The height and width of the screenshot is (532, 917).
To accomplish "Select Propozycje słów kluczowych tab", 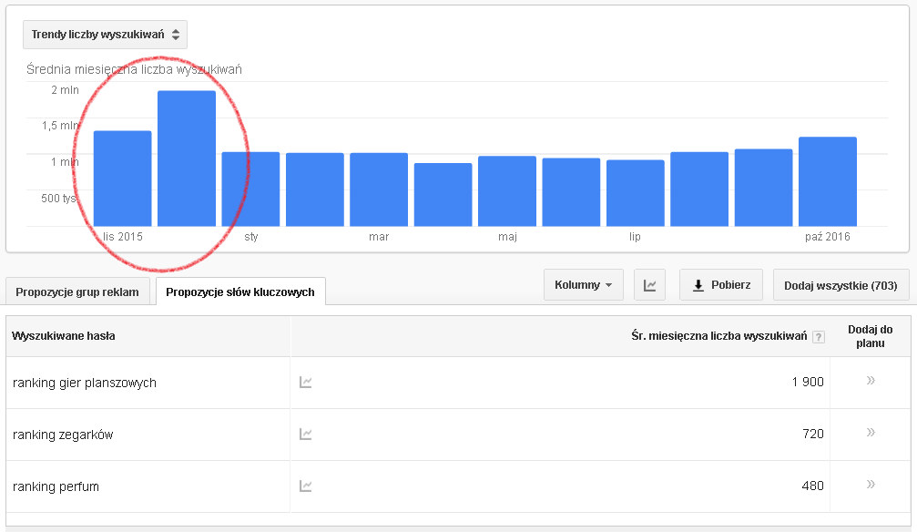I will pos(240,292).
